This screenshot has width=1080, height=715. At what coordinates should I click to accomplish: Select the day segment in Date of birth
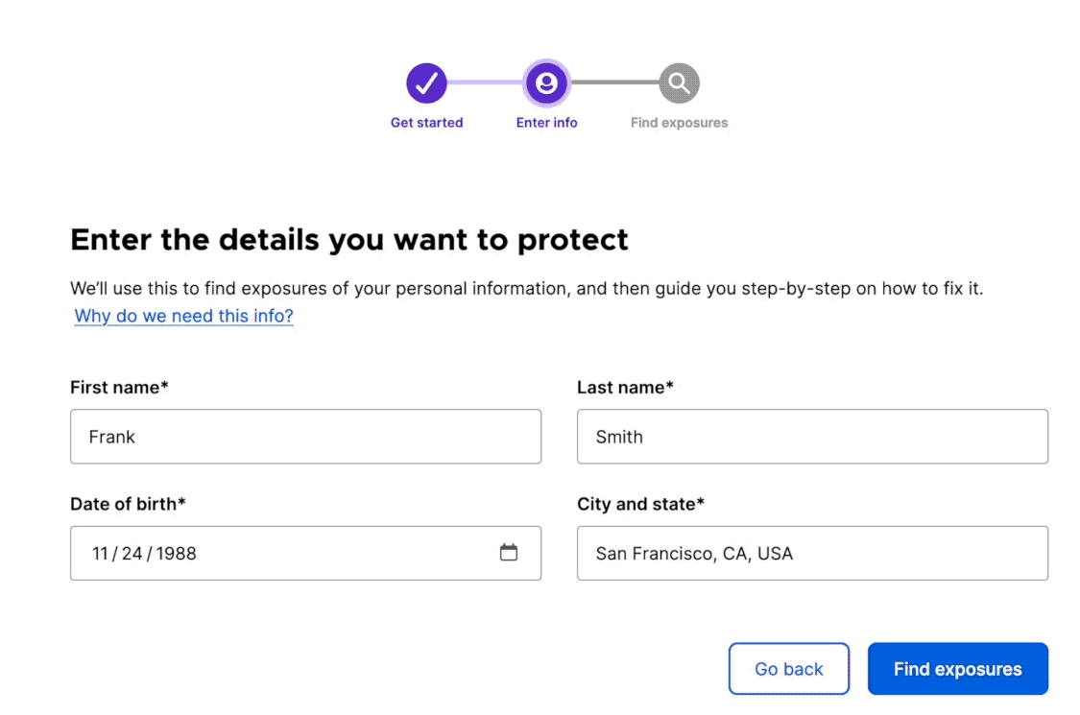(x=131, y=554)
